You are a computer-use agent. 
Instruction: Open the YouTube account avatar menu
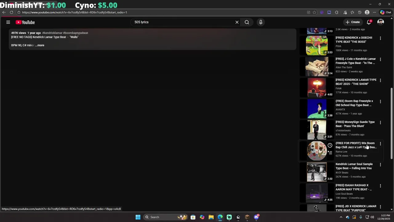pos(381,22)
